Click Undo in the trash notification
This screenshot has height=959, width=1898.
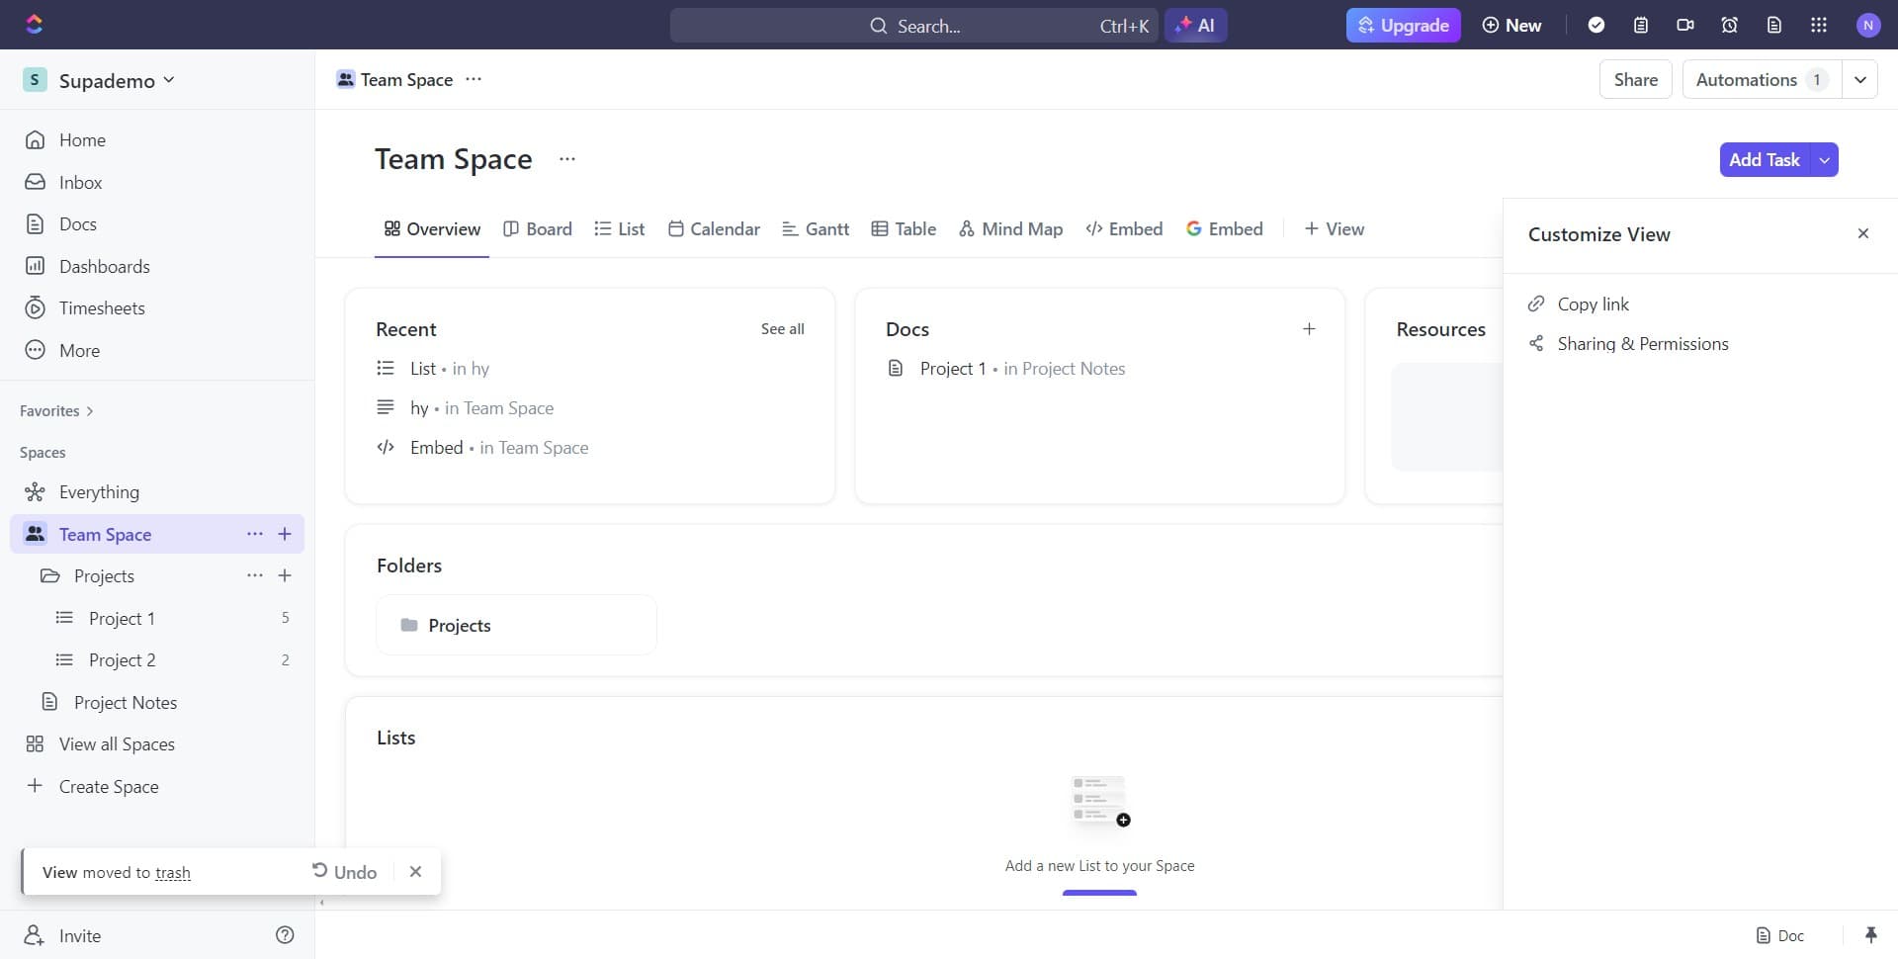click(x=345, y=872)
